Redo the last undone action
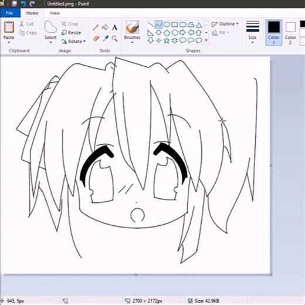Image resolution: width=305 pixels, height=305 pixels. pyautogui.click(x=32, y=4)
